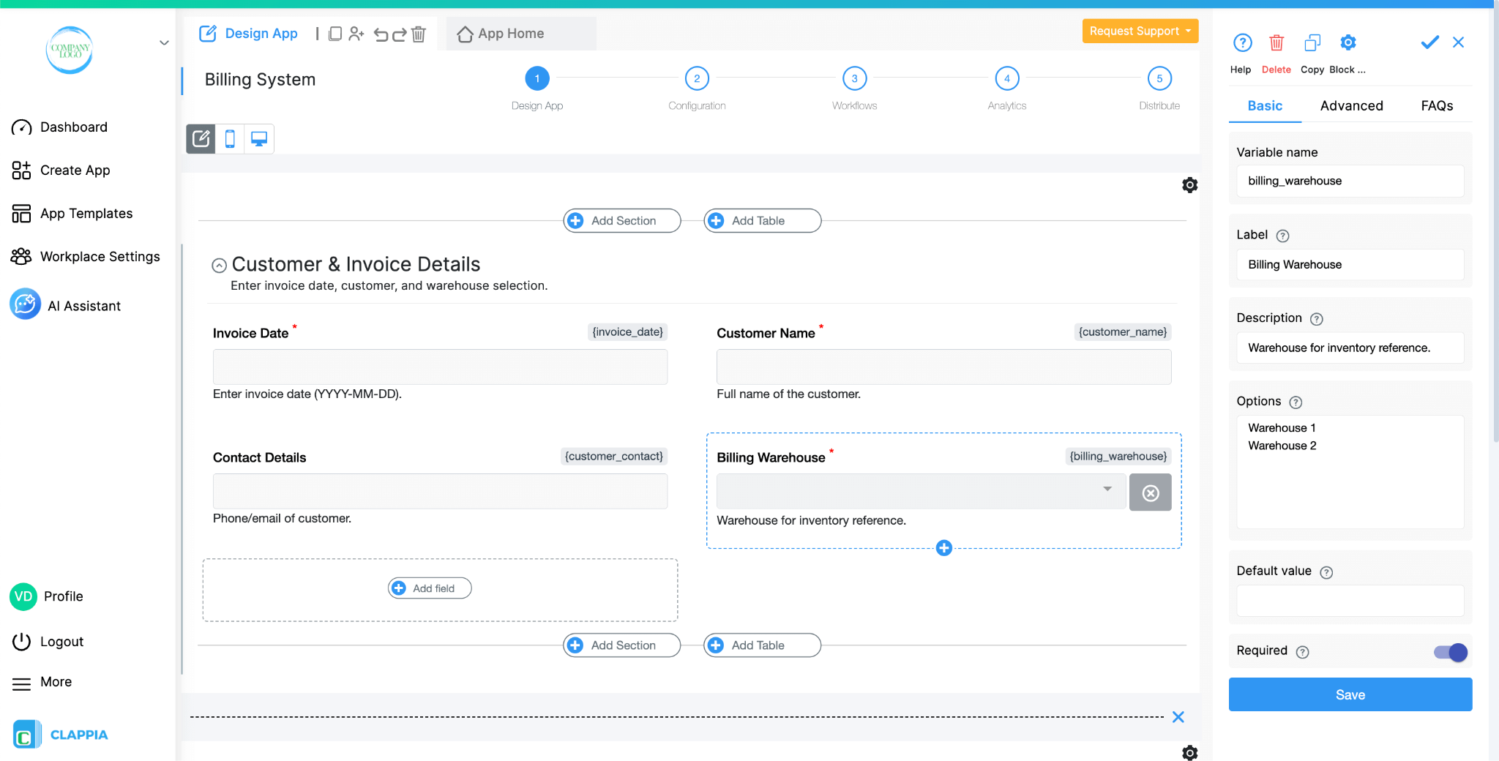Viewport: 1499px width, 761px height.
Task: Open the Help question mark icon
Action: tap(1241, 42)
